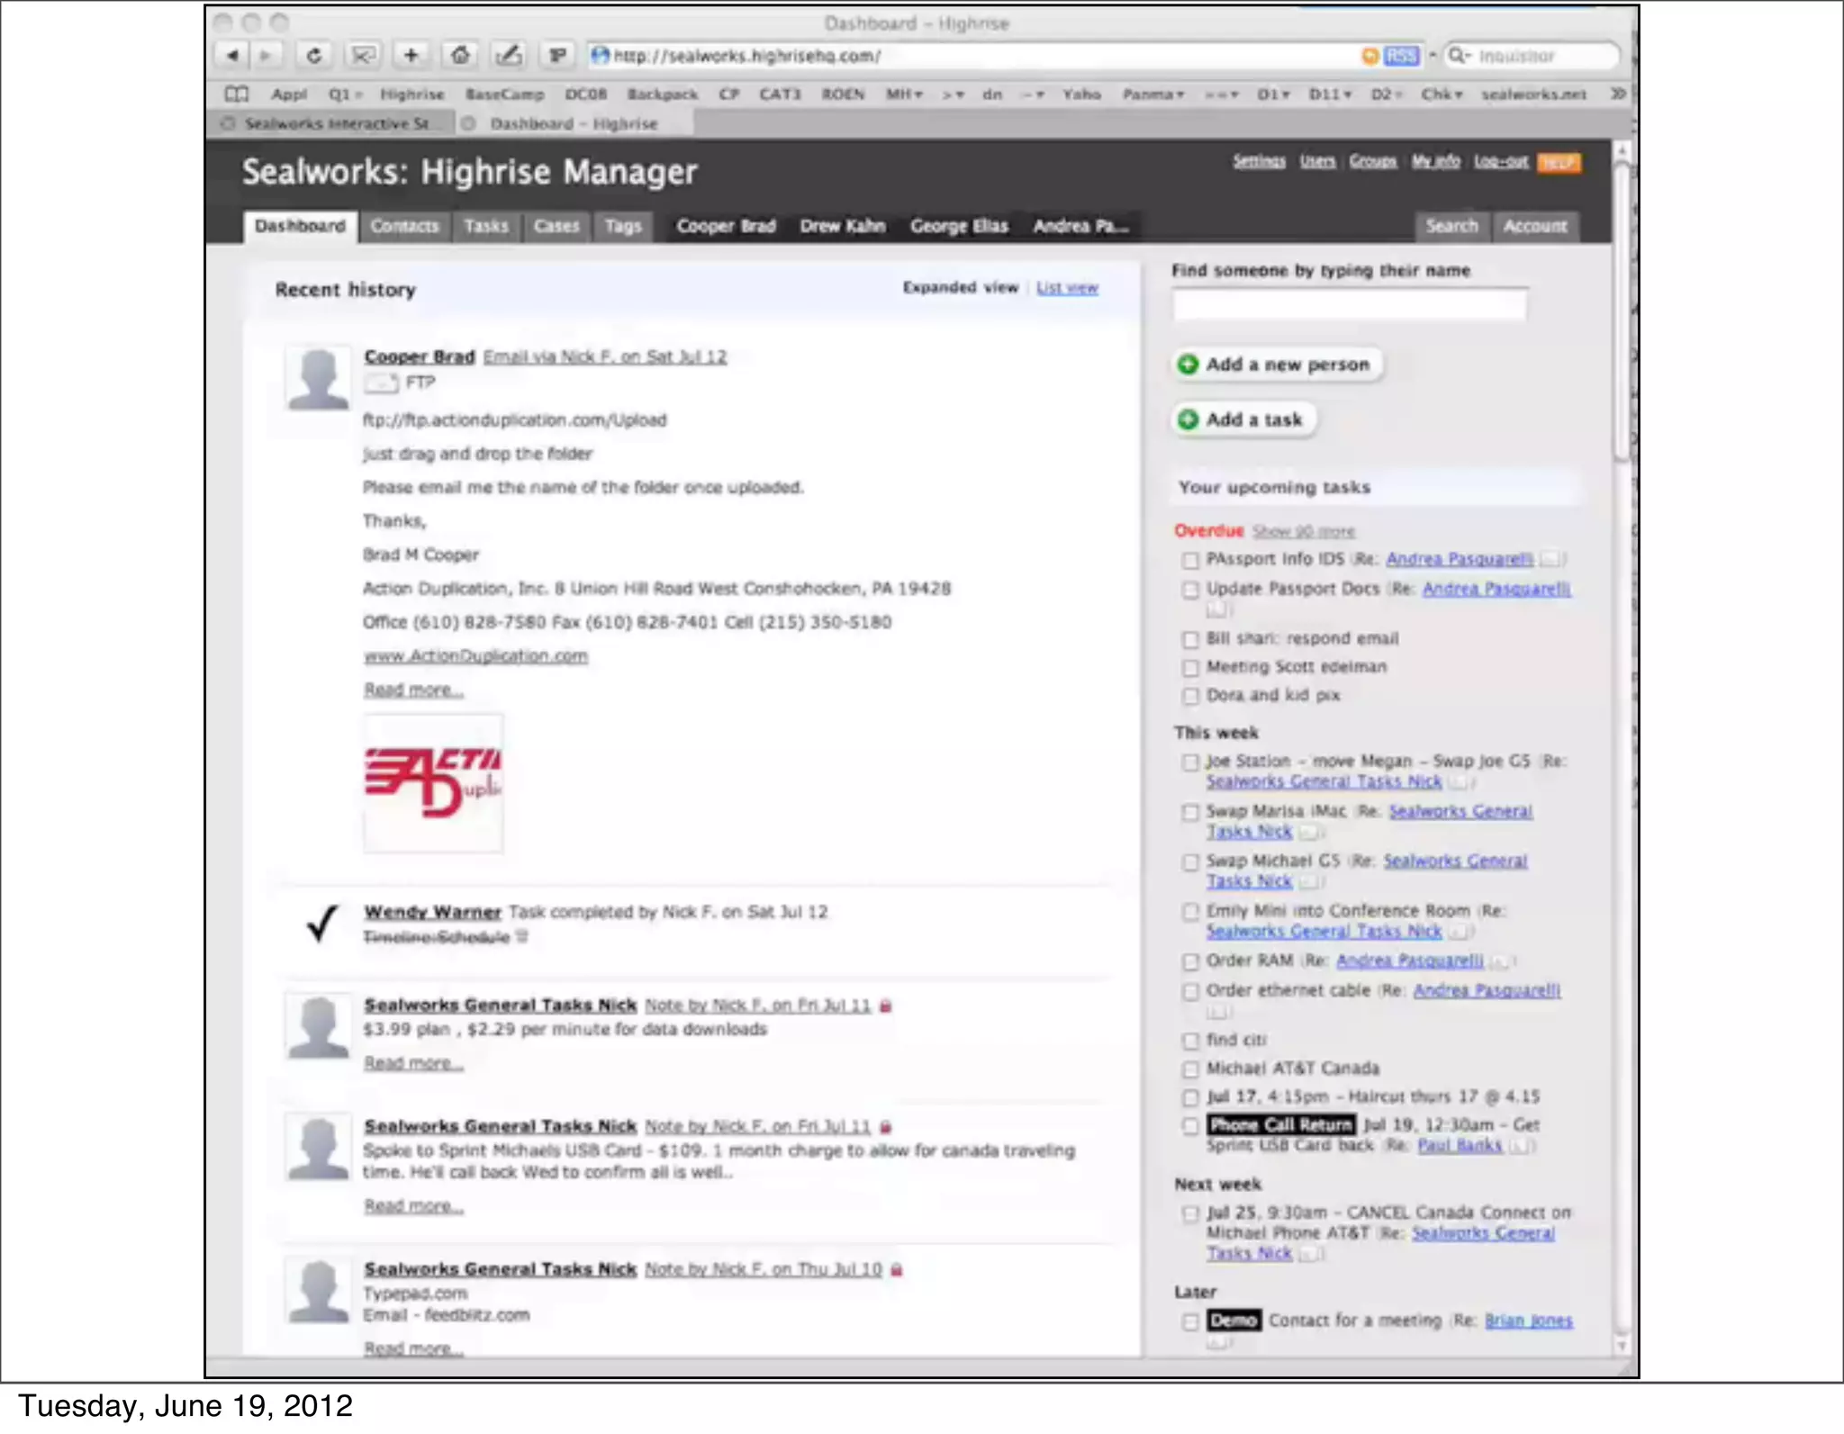This screenshot has height=1434, width=1844.
Task: Check off Meeting Scott edelman task
Action: [1190, 668]
